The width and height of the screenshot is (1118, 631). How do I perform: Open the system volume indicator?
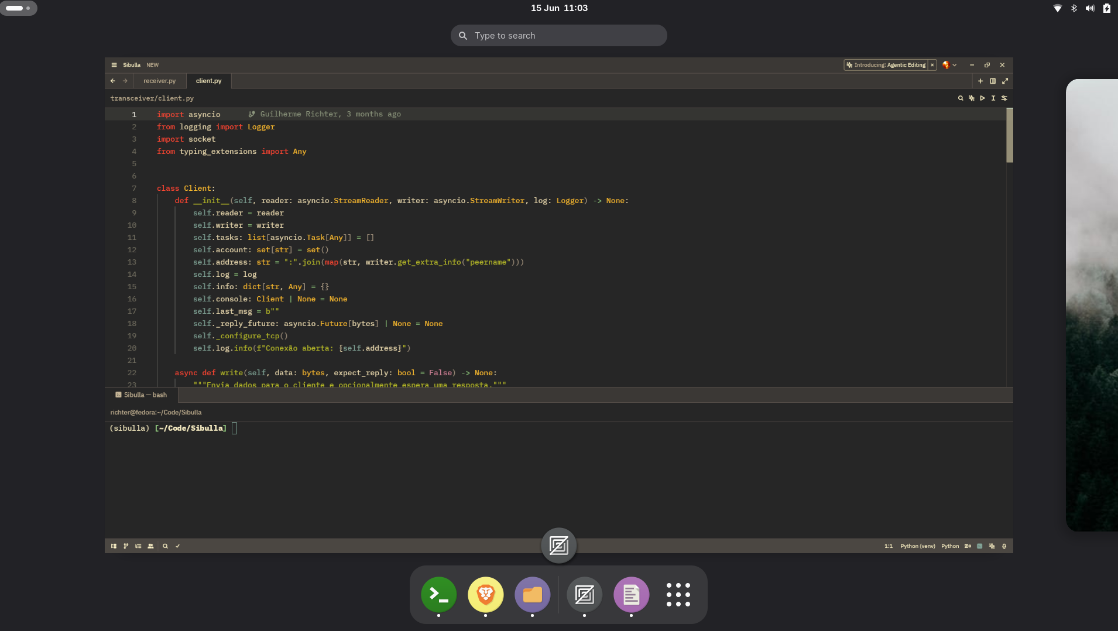pyautogui.click(x=1090, y=8)
